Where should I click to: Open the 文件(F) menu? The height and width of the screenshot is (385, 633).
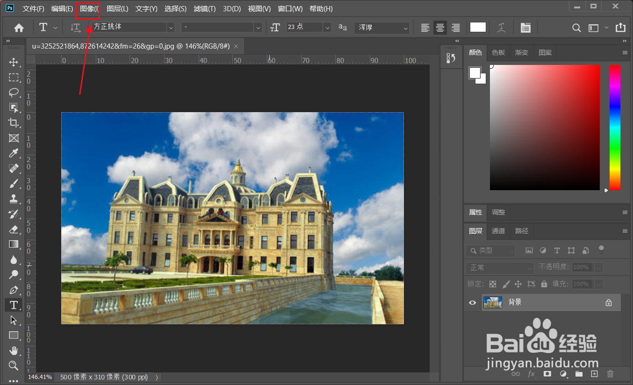pos(33,9)
